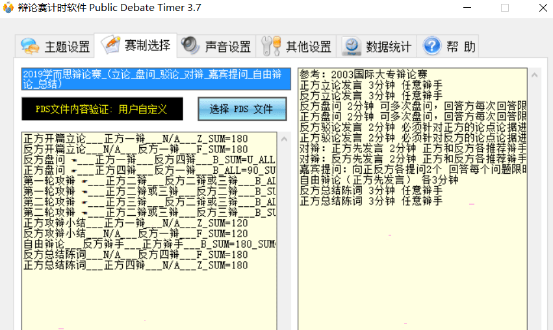553x330 pixels.
Task: Select the row 正方总结陈词 Z_SUM=180
Action: pyautogui.click(x=136, y=265)
